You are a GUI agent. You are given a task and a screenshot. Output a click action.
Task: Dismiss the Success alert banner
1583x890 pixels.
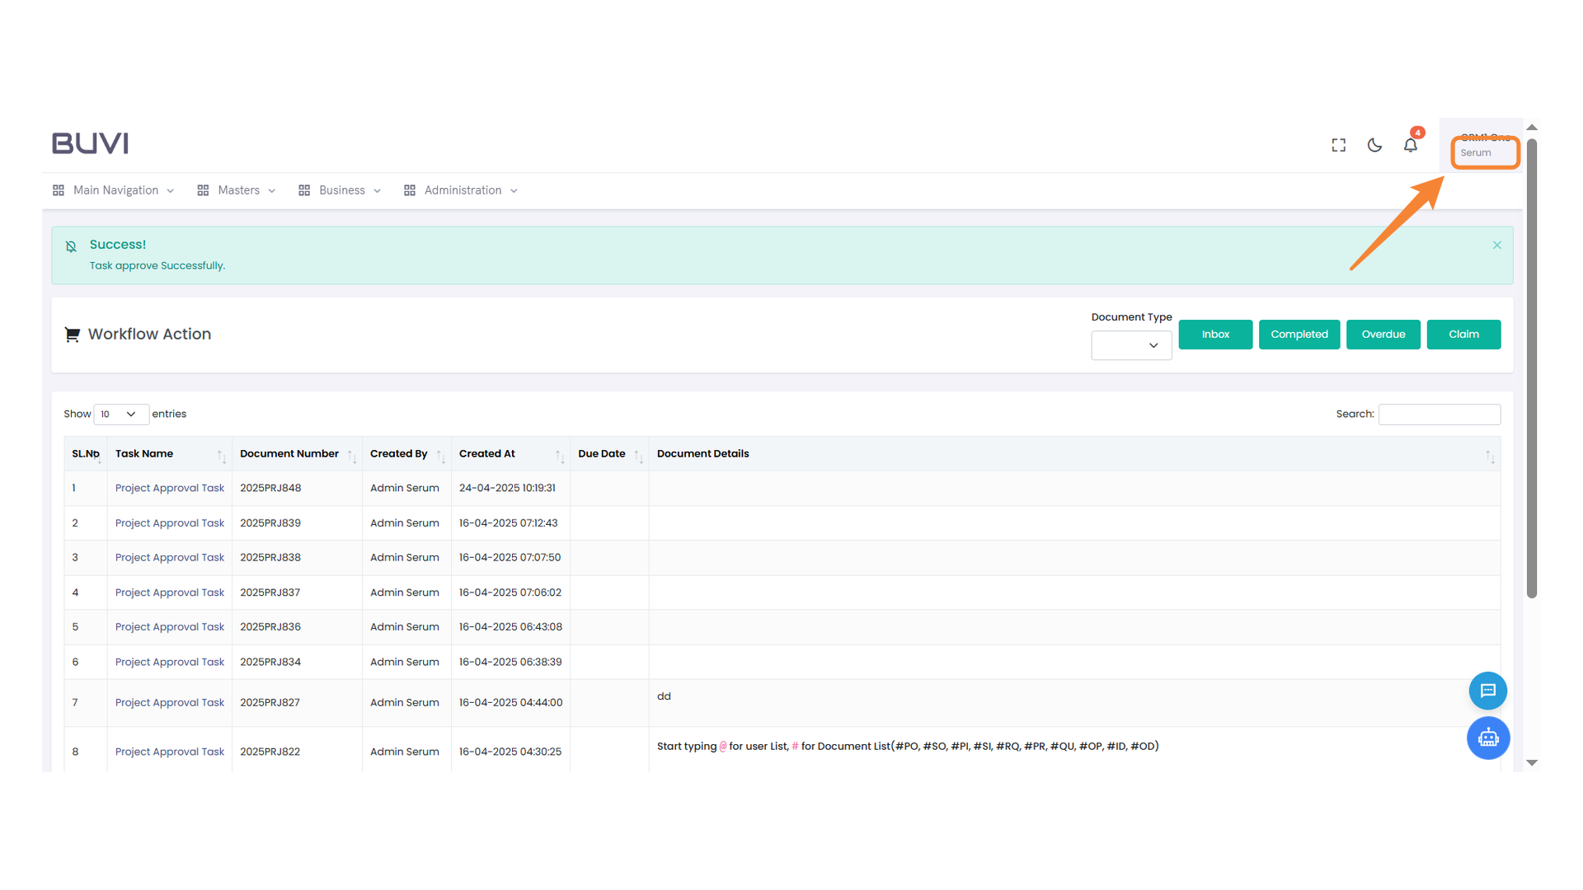(1496, 245)
